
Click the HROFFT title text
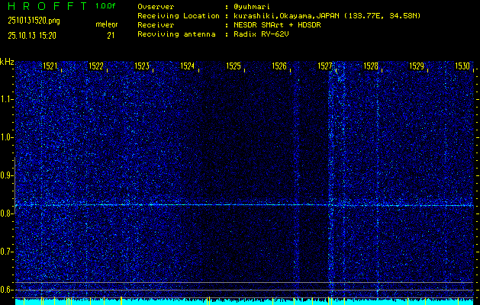47,6
